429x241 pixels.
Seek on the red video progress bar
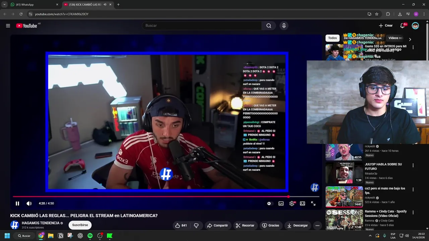click(x=166, y=196)
